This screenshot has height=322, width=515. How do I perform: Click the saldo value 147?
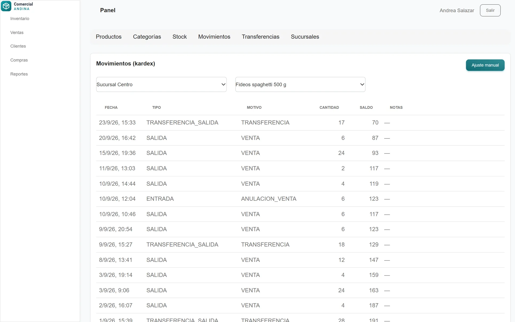tap(374, 260)
